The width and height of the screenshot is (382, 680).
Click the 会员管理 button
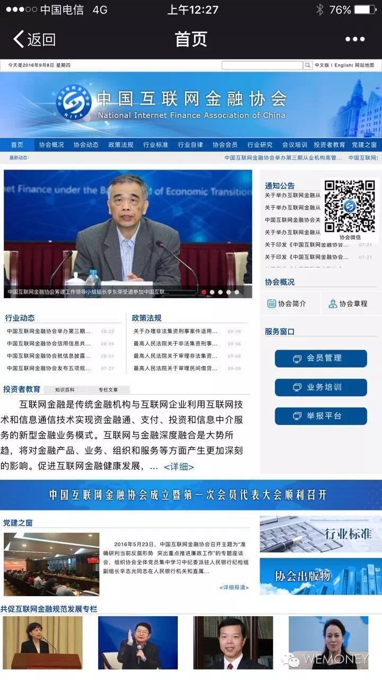[x=321, y=358]
